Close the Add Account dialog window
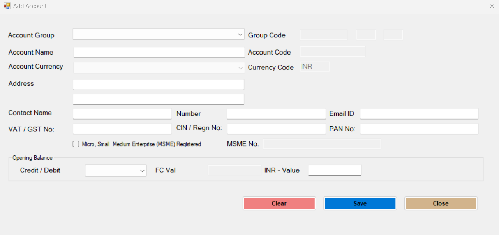This screenshot has width=499, height=235. pyautogui.click(x=492, y=6)
